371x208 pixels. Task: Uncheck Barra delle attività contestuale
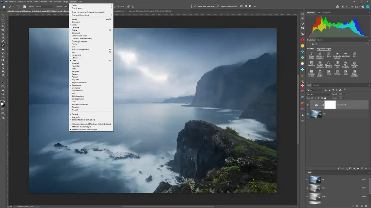[x=91, y=120]
